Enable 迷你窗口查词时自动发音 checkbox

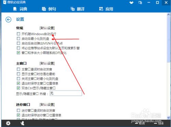(18, 110)
